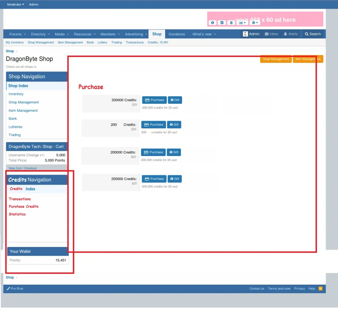Open Item Management in the sidebar
This screenshot has width=338, height=317.
point(23,111)
